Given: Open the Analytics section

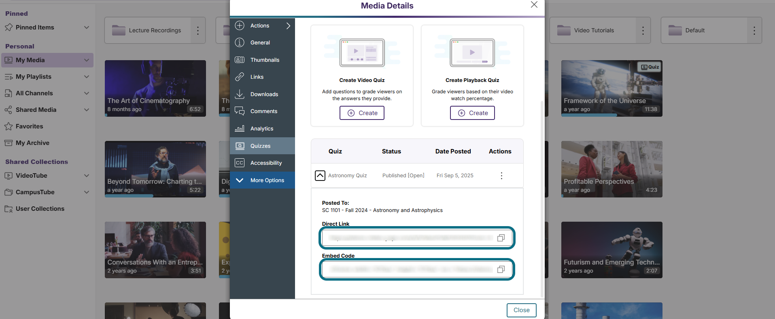Looking at the screenshot, I should [262, 128].
